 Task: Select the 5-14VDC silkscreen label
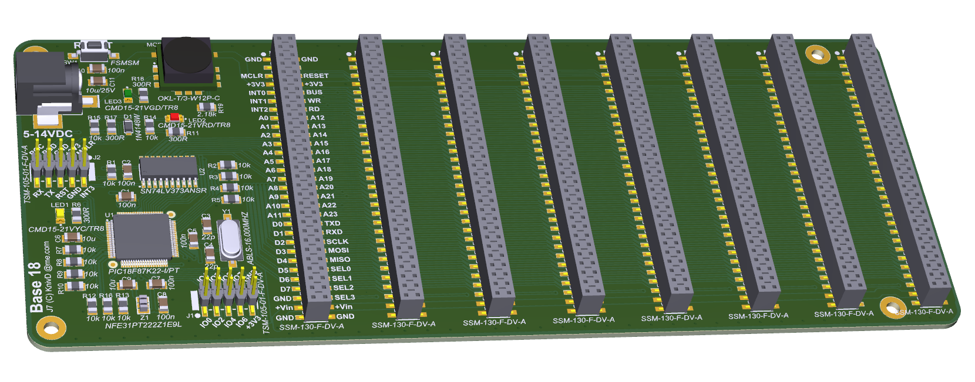[48, 134]
